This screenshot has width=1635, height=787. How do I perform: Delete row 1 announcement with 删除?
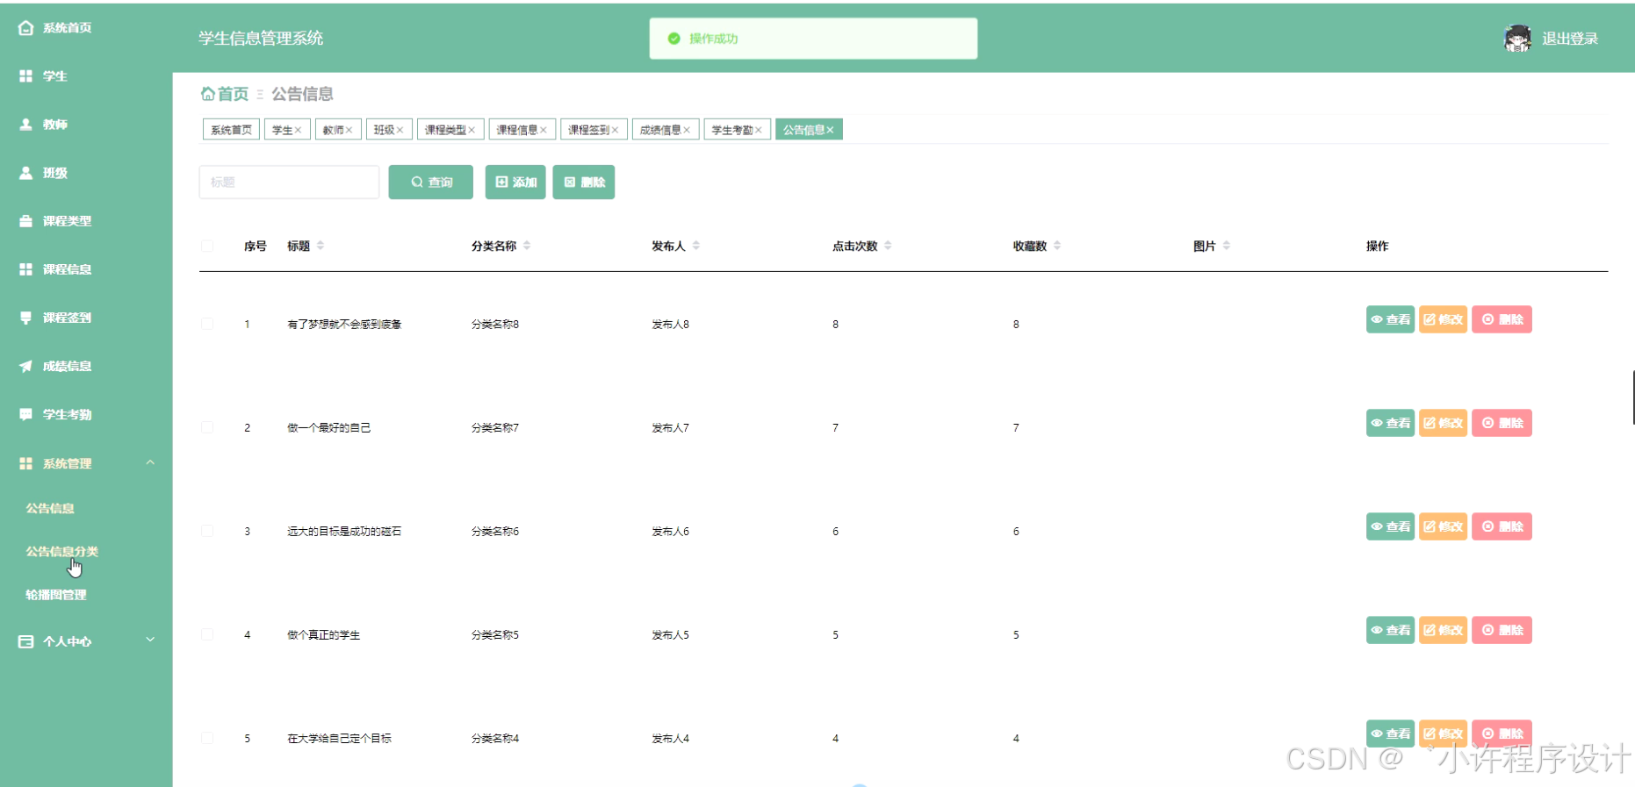[1502, 319]
